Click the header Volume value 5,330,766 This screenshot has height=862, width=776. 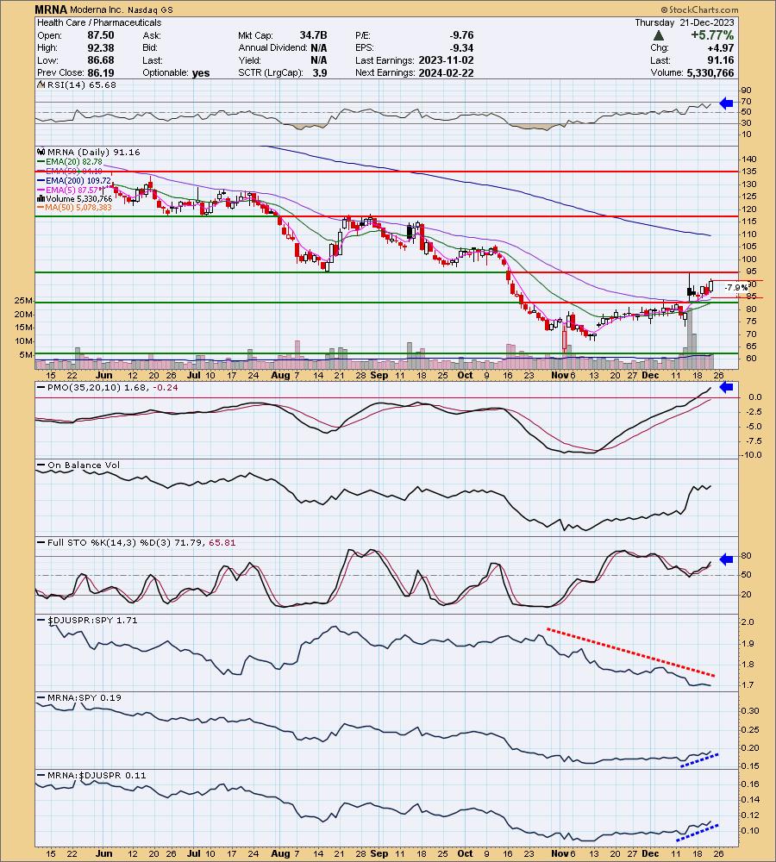click(710, 72)
